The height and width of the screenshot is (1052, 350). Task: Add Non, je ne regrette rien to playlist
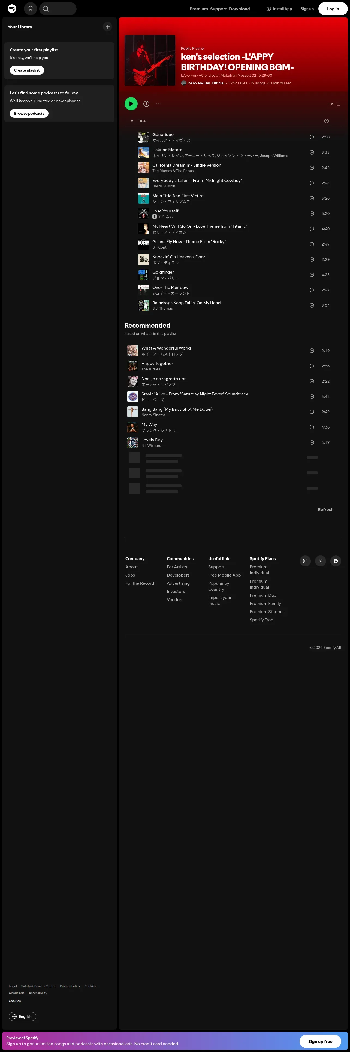pyautogui.click(x=312, y=382)
